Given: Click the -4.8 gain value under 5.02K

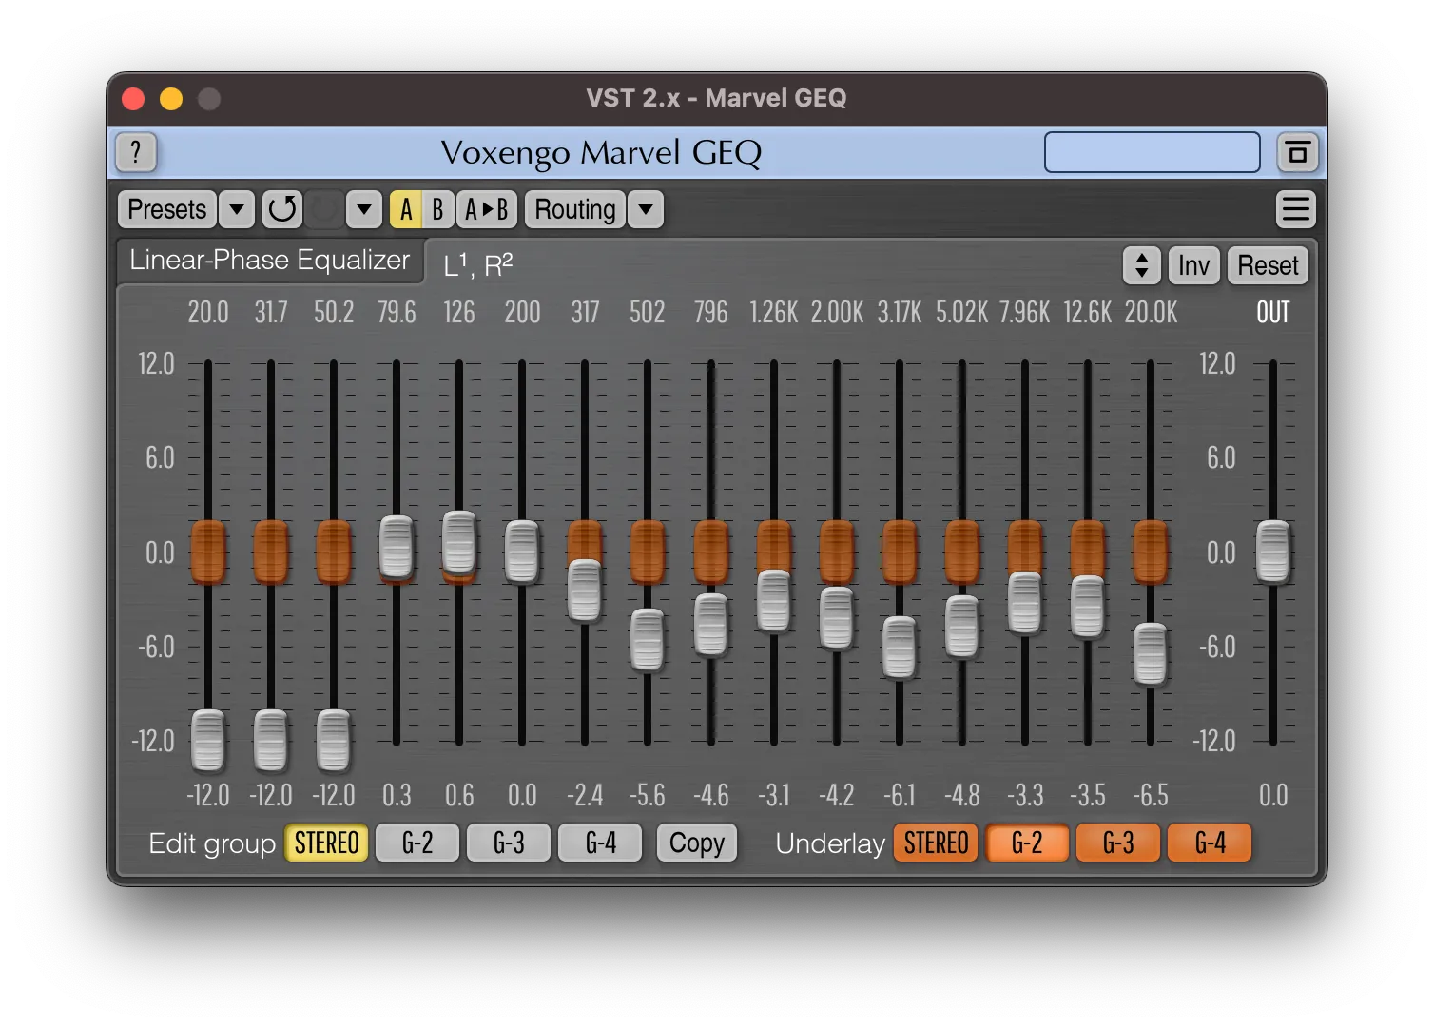Looking at the screenshot, I should (x=962, y=795).
